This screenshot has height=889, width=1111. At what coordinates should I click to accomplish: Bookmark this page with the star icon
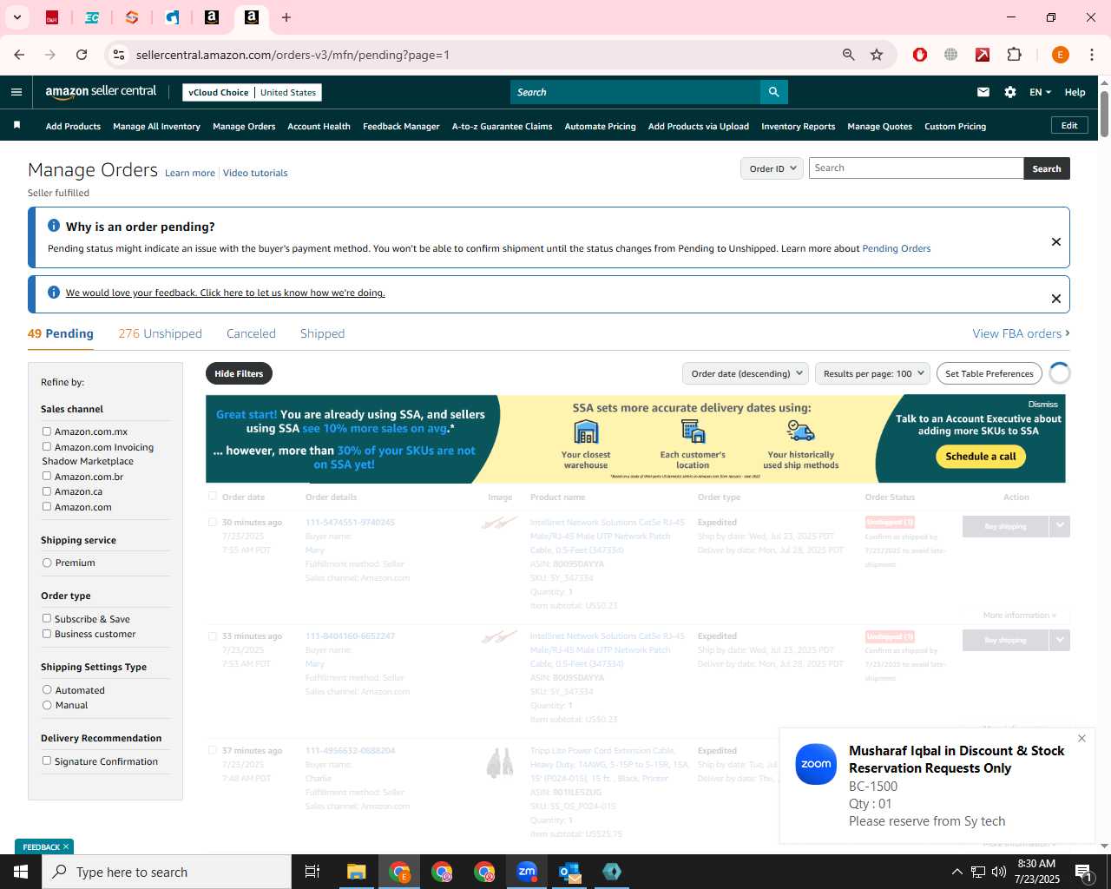point(877,55)
